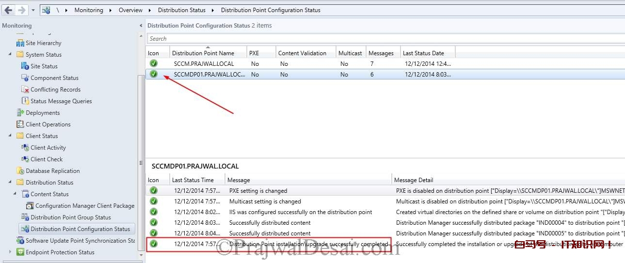Screen dimensions: 625x263
Task: Click the Back navigation arrow button
Action: (8, 10)
